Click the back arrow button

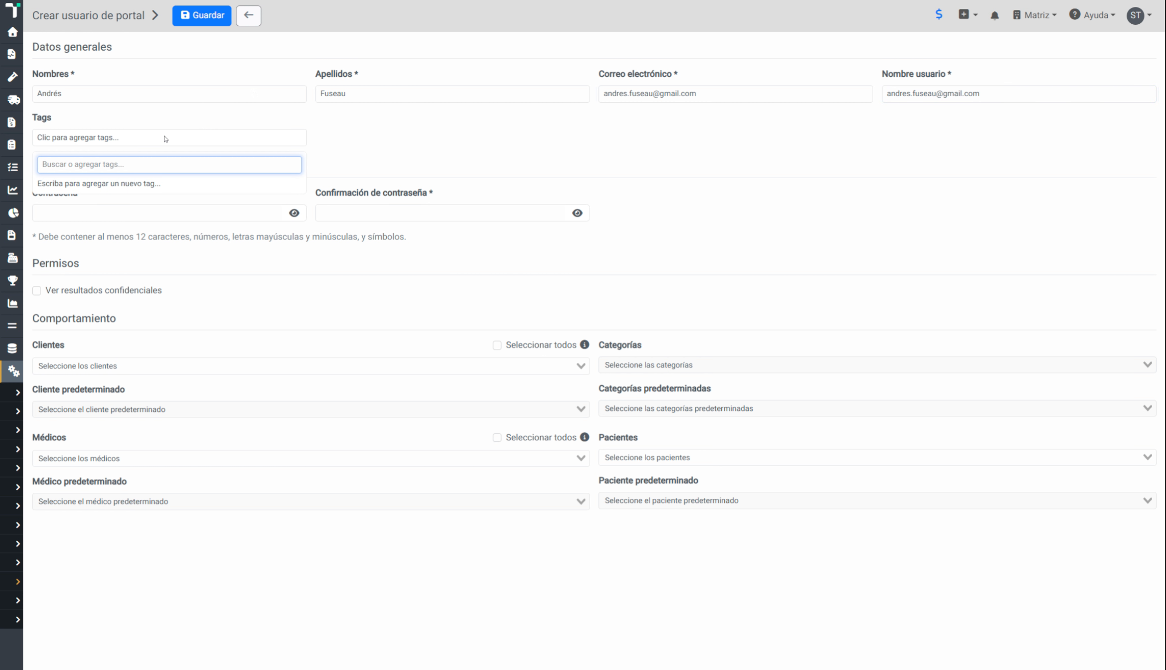[248, 15]
